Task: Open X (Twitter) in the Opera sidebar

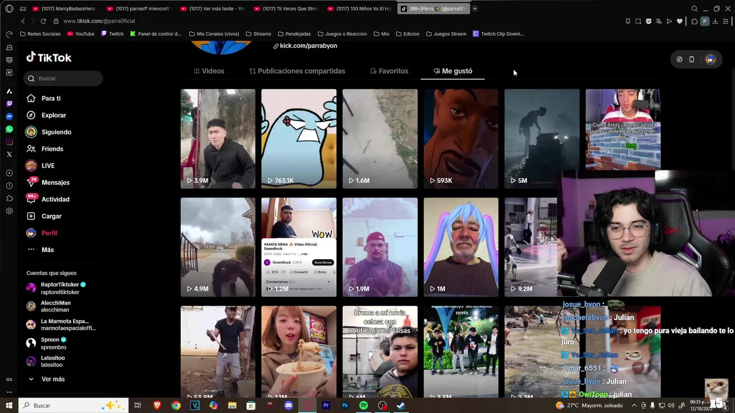Action: 9,154
